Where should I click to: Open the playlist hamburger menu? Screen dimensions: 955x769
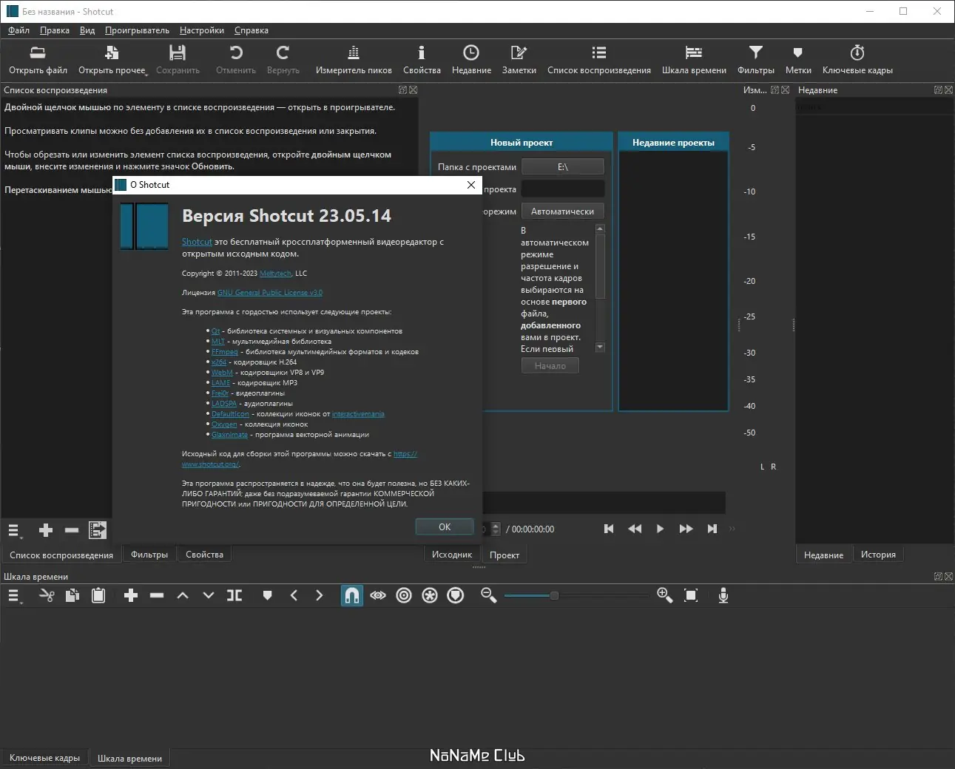point(14,530)
